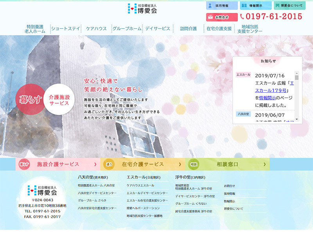Screen dimensions: 313x233
Task: Click the phone number 0197-61-2015 in header
Action: (271, 16)
